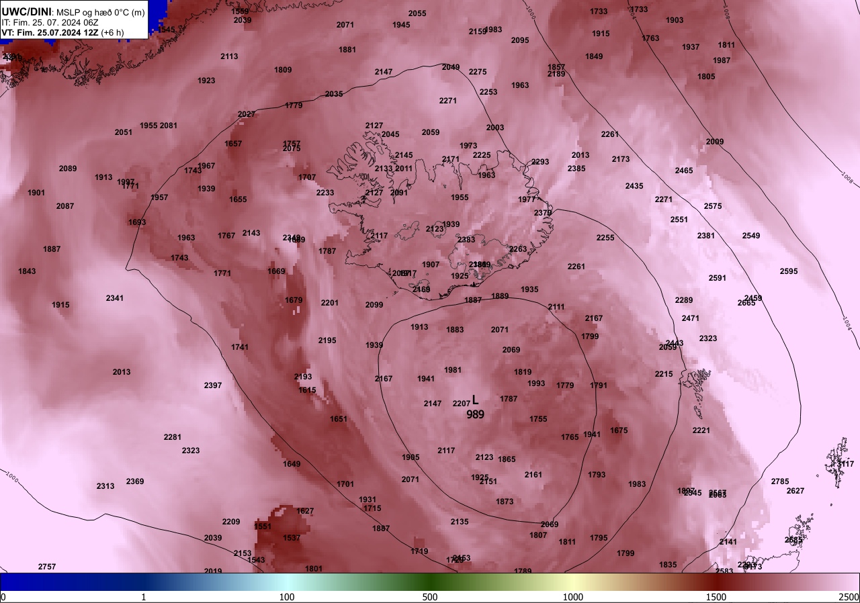Screen dimensions: 860x603
Task: Click the height value 1809
Action: pos(283,70)
